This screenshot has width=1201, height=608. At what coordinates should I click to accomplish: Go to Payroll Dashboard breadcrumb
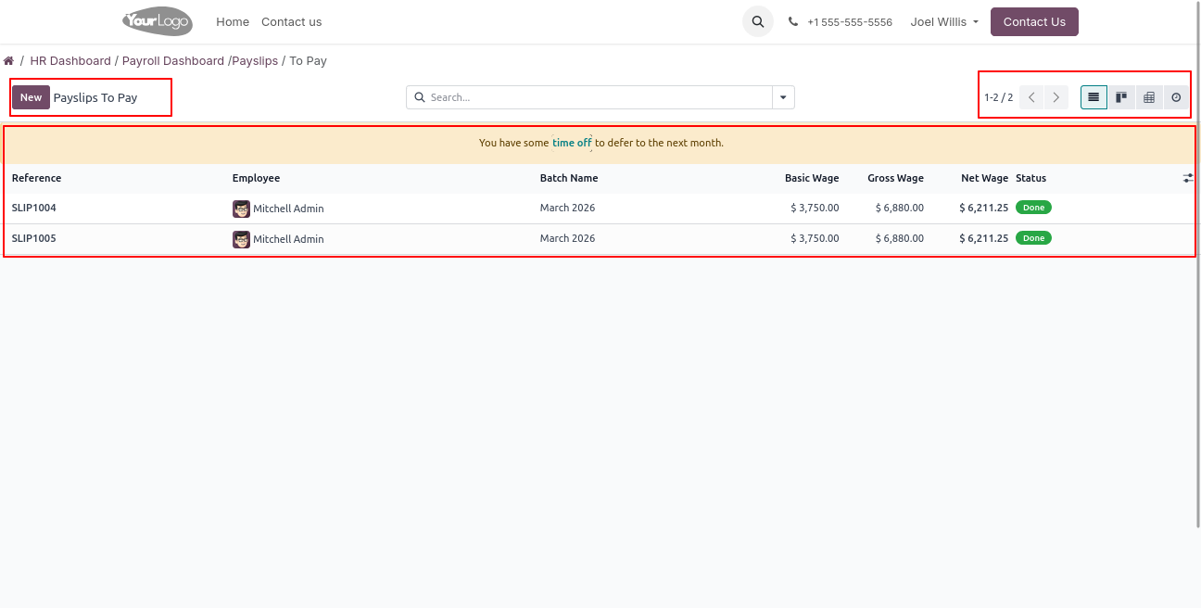(173, 61)
